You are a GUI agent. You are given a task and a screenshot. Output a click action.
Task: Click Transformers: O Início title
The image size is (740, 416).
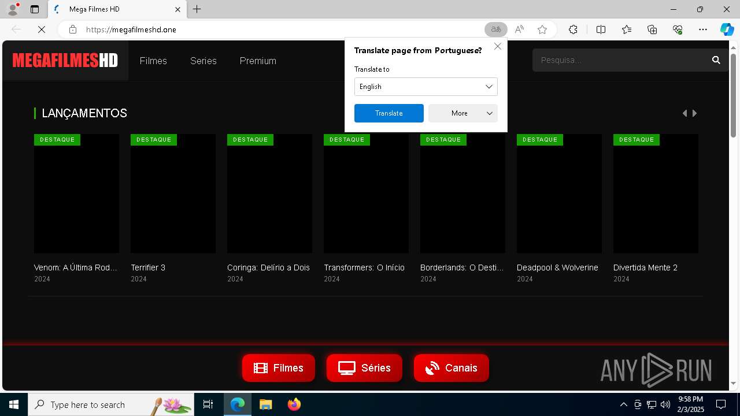click(x=364, y=268)
